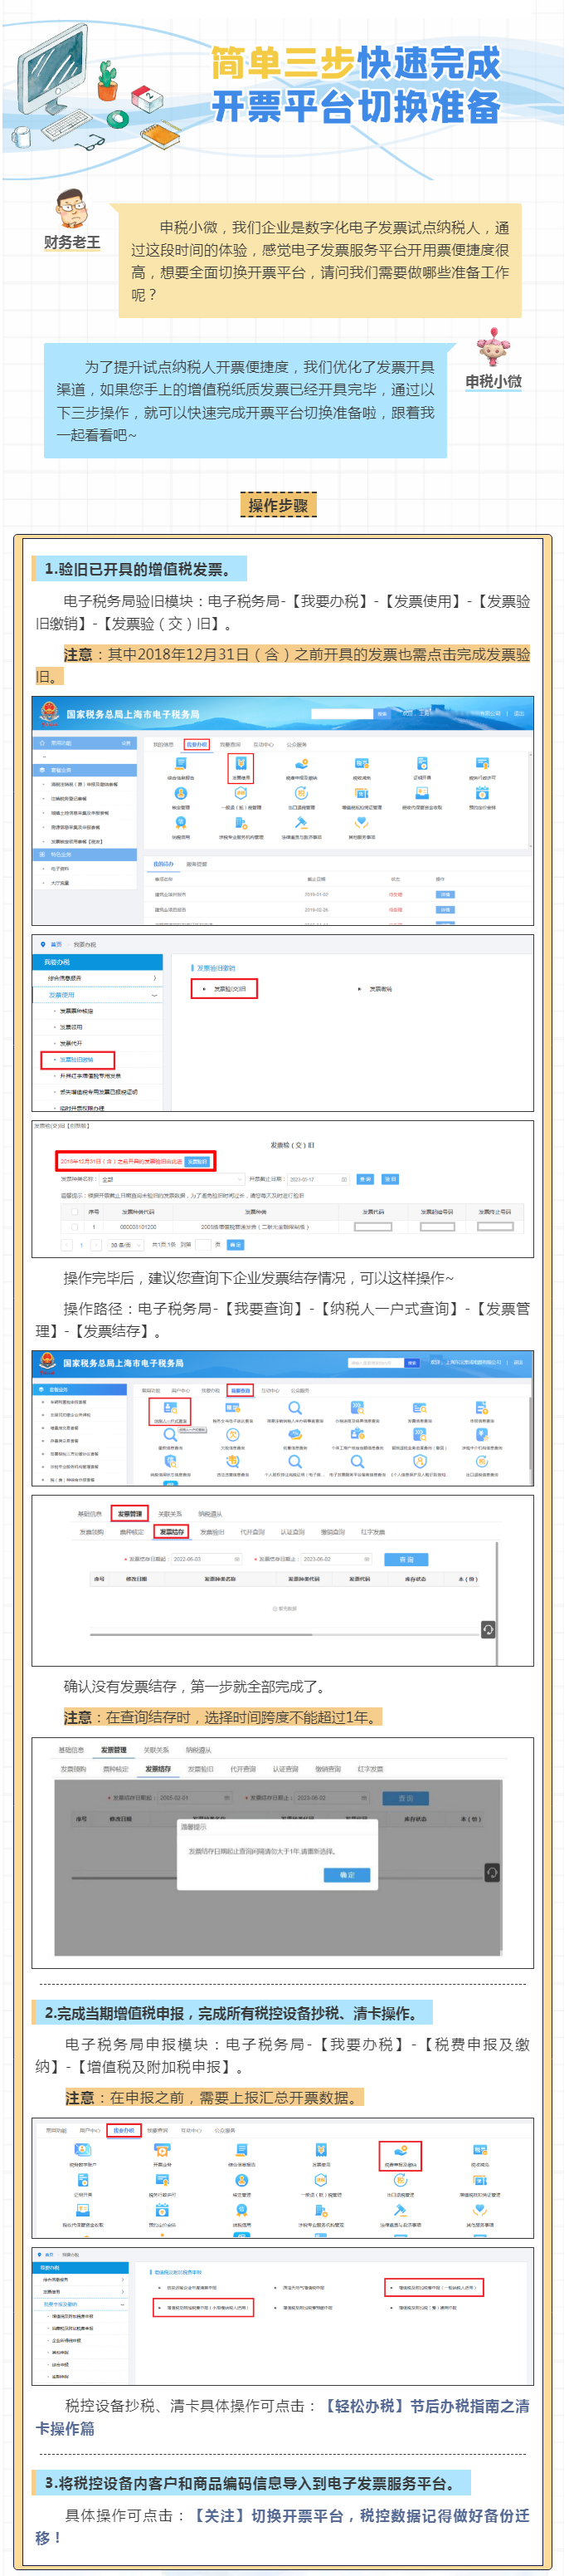Click headset support icon beside the 温馨提示 dialog
Viewport: 569px width, 2576px height.
[490, 1872]
